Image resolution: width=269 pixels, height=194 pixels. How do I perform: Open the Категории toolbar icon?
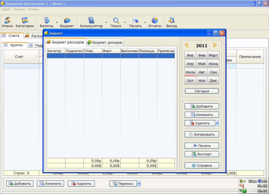tap(25, 22)
